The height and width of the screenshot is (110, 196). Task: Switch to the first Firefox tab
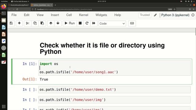19,5
